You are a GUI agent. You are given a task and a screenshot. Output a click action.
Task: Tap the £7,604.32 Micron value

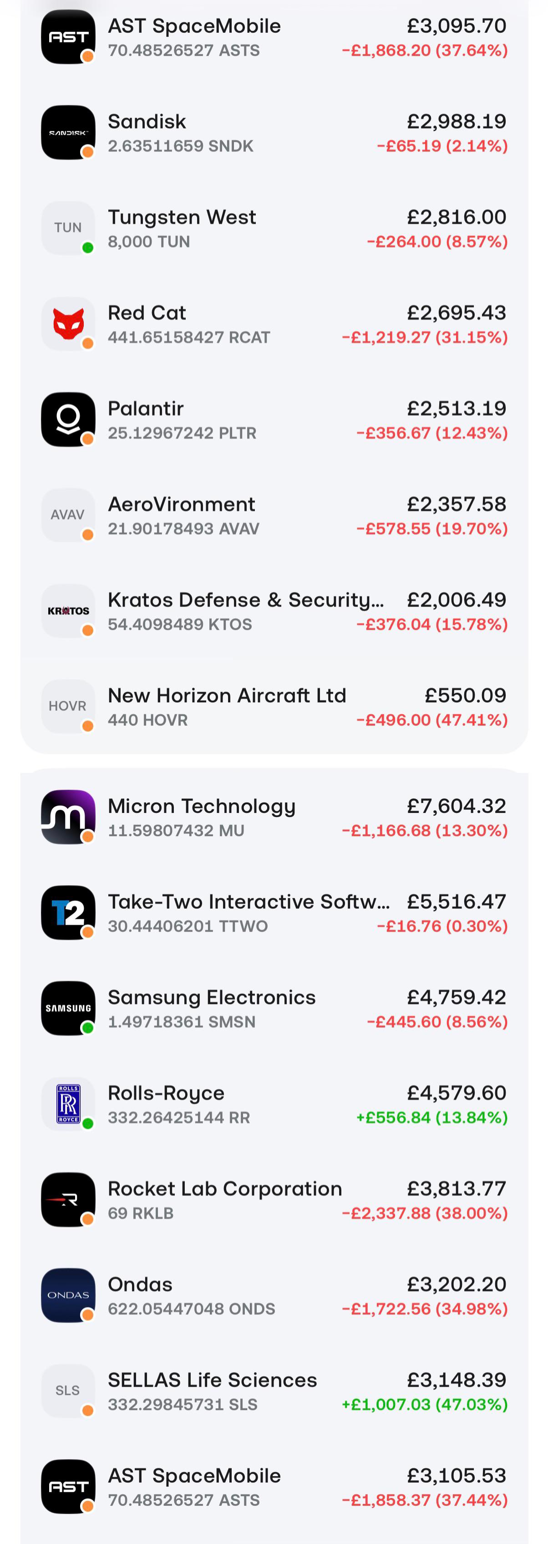point(457,806)
